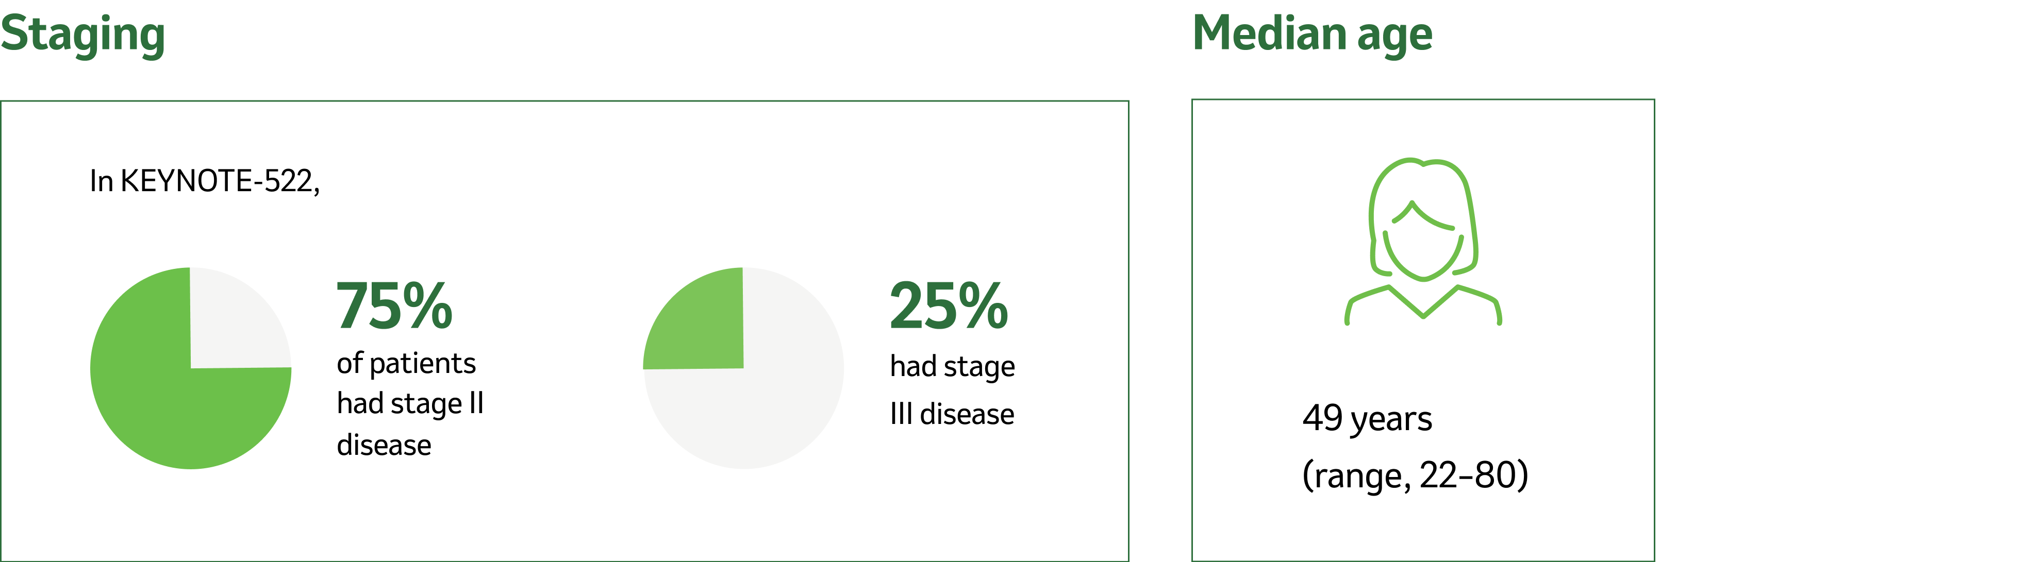Click the 'had stage' text near 25%
This screenshot has height=562, width=2026.
(953, 367)
